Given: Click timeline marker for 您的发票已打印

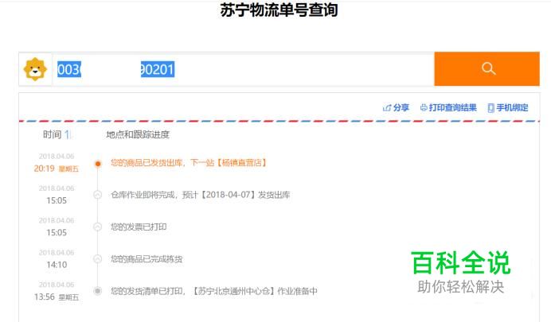Looking at the screenshot, I should (98, 227).
